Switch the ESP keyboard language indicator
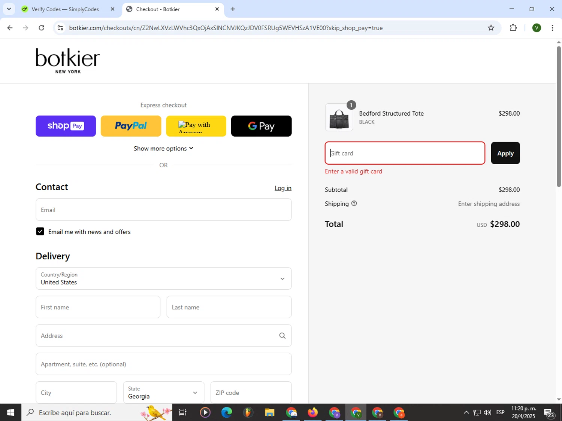 pyautogui.click(x=500, y=412)
